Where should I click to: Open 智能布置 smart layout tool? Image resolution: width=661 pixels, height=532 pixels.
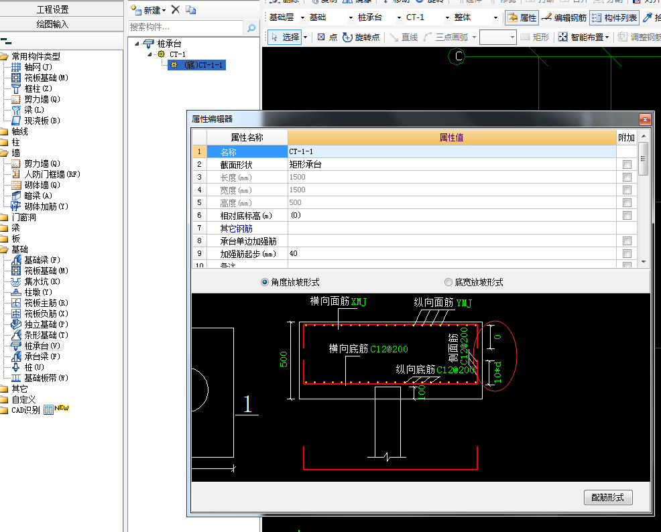[x=583, y=38]
